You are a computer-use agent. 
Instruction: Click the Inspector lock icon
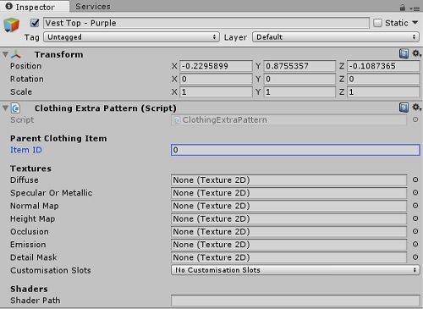coord(403,8)
